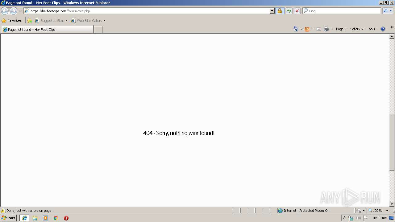The image size is (395, 222).
Task: Click the herfeetclips.com URL address field
Action: (147, 11)
